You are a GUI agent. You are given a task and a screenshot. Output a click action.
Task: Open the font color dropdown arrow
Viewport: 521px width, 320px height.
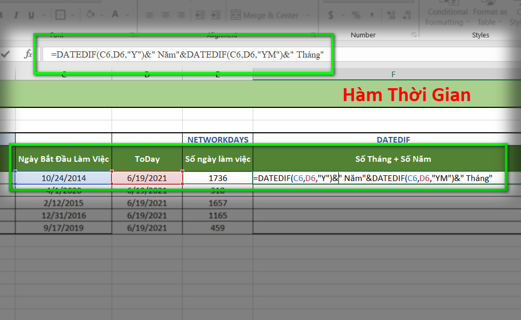(127, 15)
